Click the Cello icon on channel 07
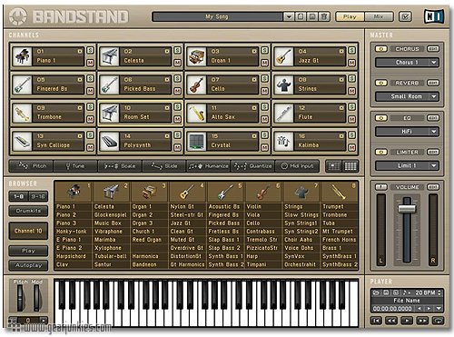The image size is (454, 337). point(196,84)
